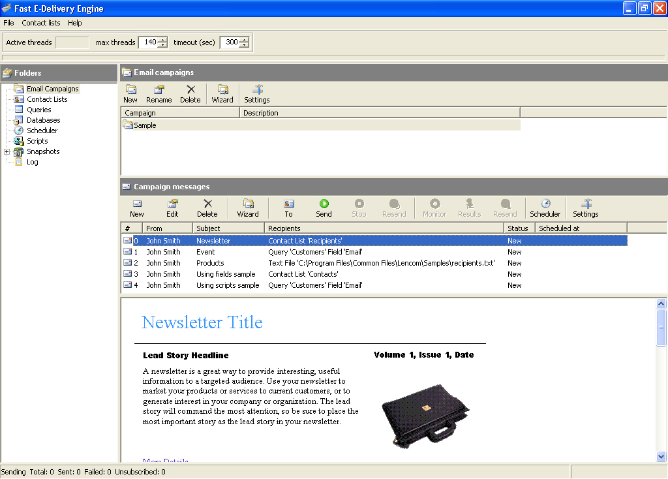This screenshot has height=479, width=668.
Task: Click Text File recipients.txt cell
Action: (381, 263)
